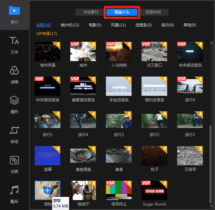Switch to the 精美片头 tab

click(x=122, y=12)
